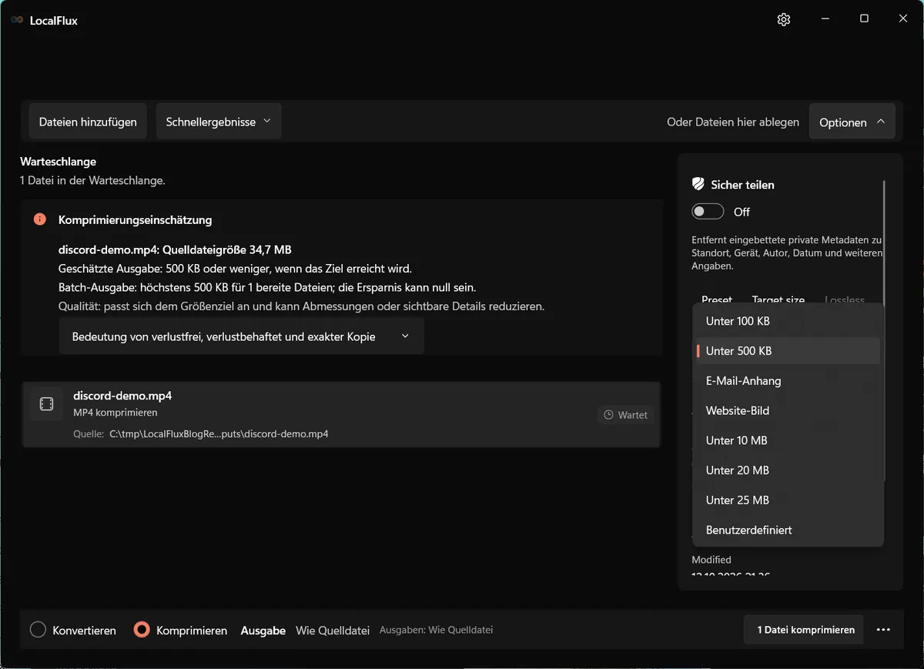924x669 pixels.
Task: Open the three-dots more menu
Action: pyautogui.click(x=883, y=630)
